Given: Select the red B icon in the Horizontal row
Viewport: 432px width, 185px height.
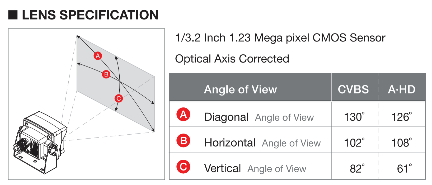Looking at the screenshot, I should point(183,140).
